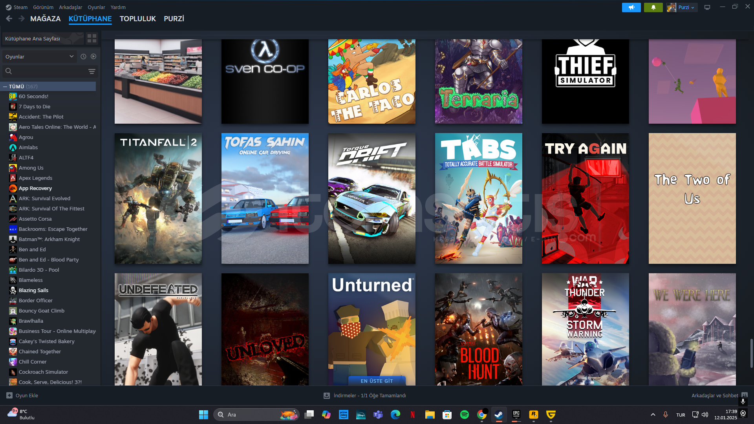Screen dimensions: 754x424
Task: Click the taskbar microphone icon
Action: point(665,415)
